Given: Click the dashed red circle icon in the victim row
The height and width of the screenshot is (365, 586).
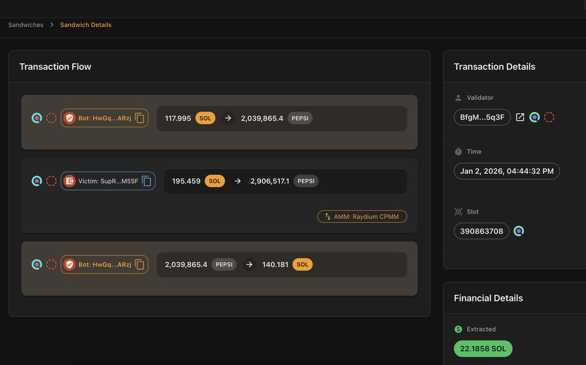Looking at the screenshot, I should 51,181.
